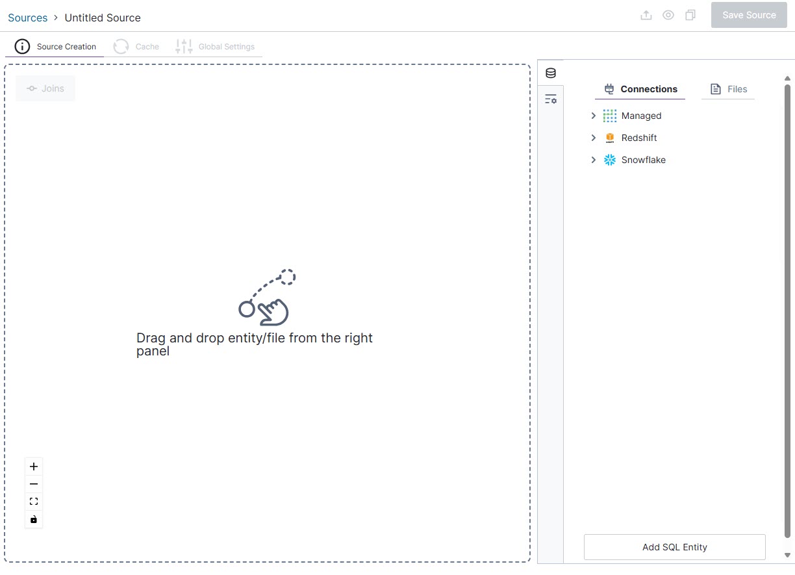Expand the Redshift connection tree

click(x=593, y=137)
